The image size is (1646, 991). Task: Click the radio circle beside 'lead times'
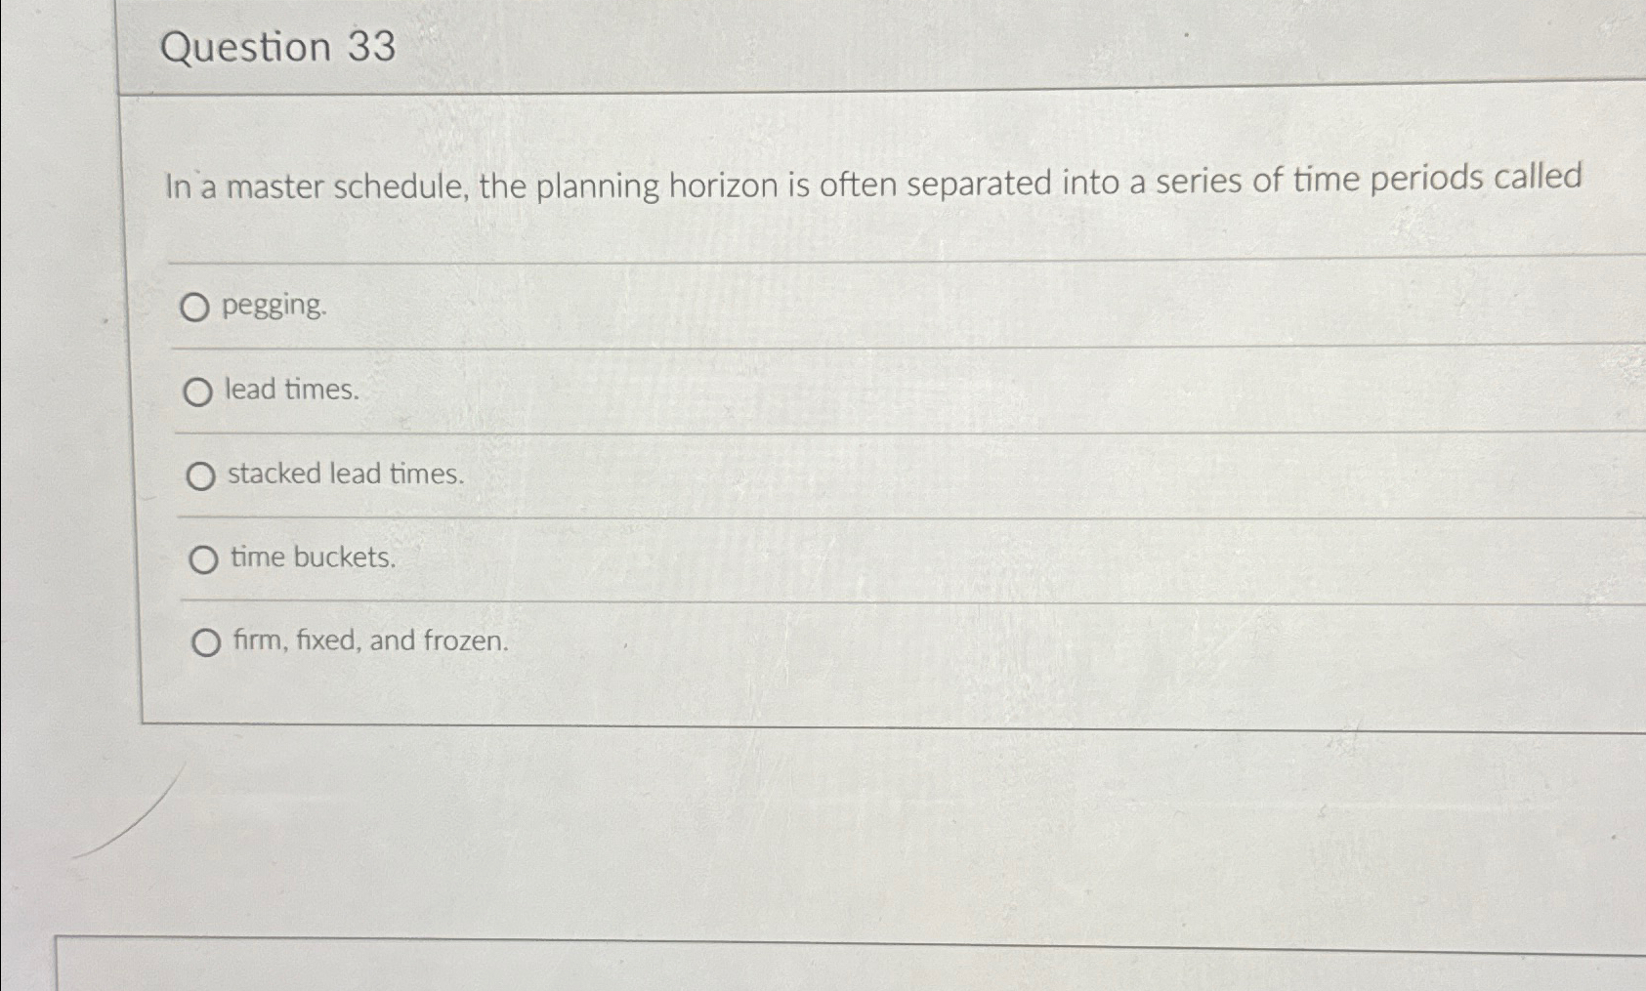(200, 392)
